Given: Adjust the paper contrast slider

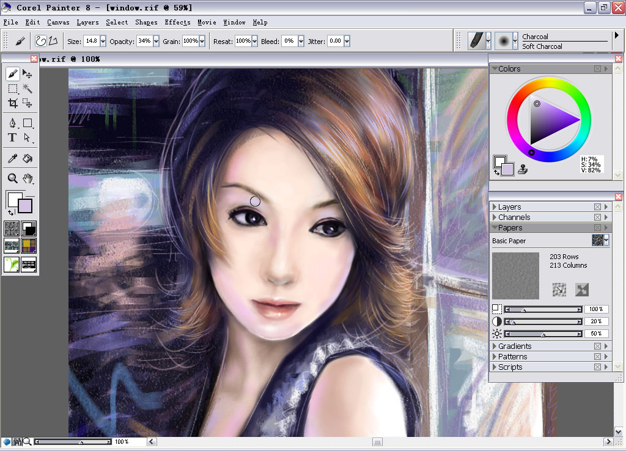Looking at the screenshot, I should (543, 321).
